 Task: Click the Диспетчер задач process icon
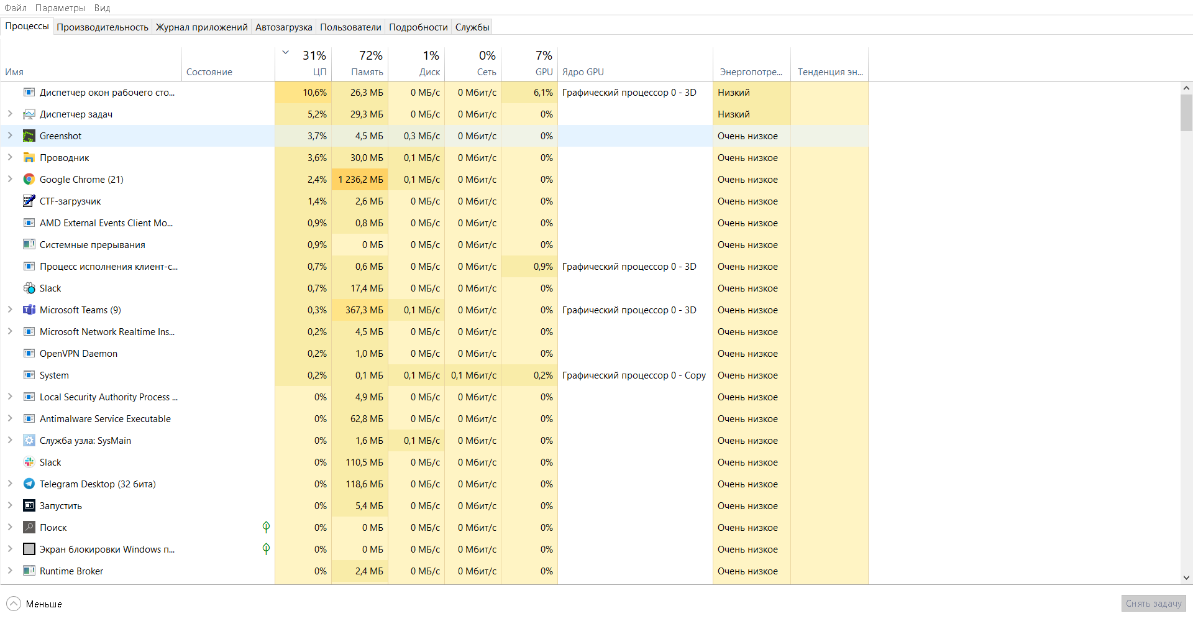pos(29,114)
